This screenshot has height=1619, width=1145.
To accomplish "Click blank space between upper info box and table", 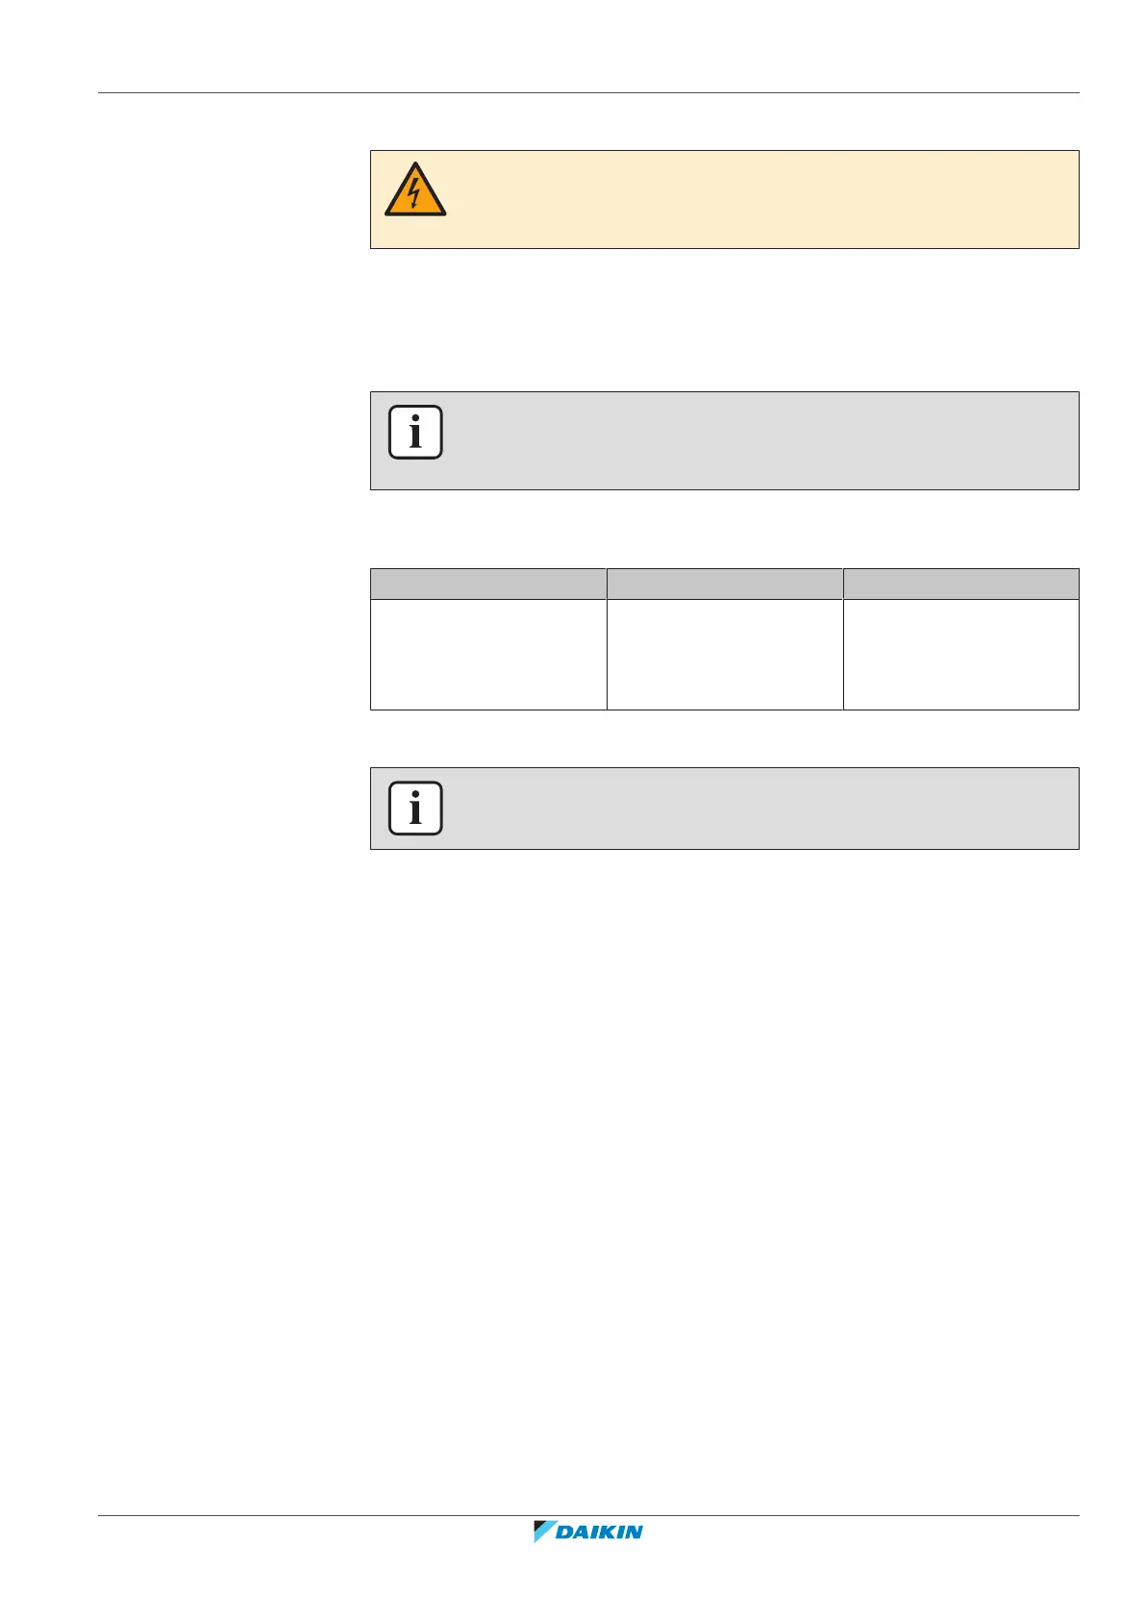I will [724, 529].
